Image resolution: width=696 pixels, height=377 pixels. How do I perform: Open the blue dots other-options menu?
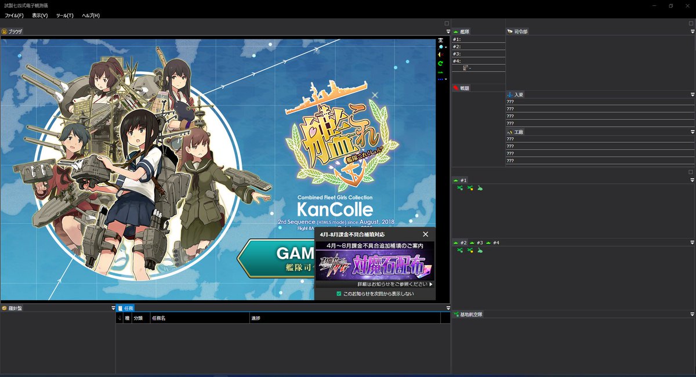pyautogui.click(x=442, y=79)
